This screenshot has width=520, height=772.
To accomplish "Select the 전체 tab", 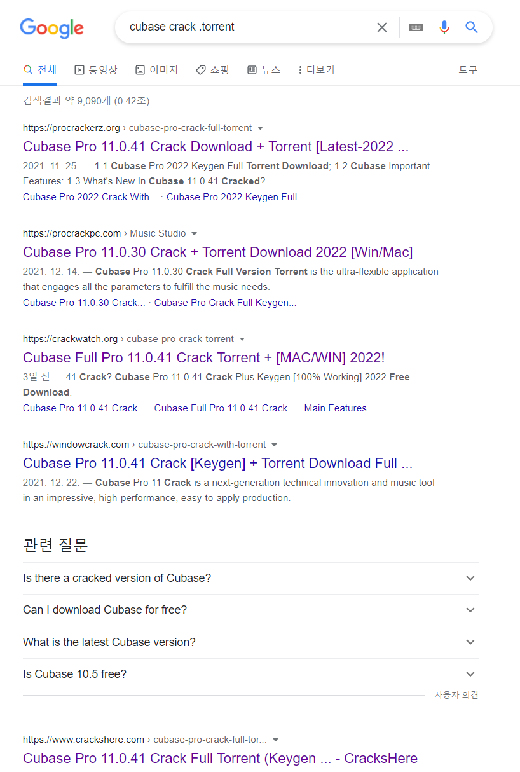I will tap(40, 70).
